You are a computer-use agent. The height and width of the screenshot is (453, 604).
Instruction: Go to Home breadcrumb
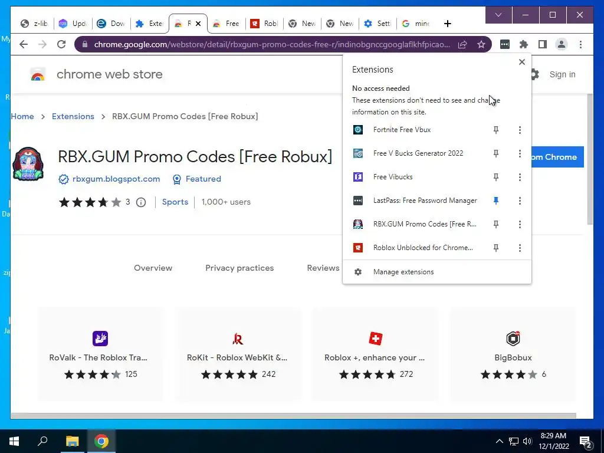pyautogui.click(x=22, y=116)
